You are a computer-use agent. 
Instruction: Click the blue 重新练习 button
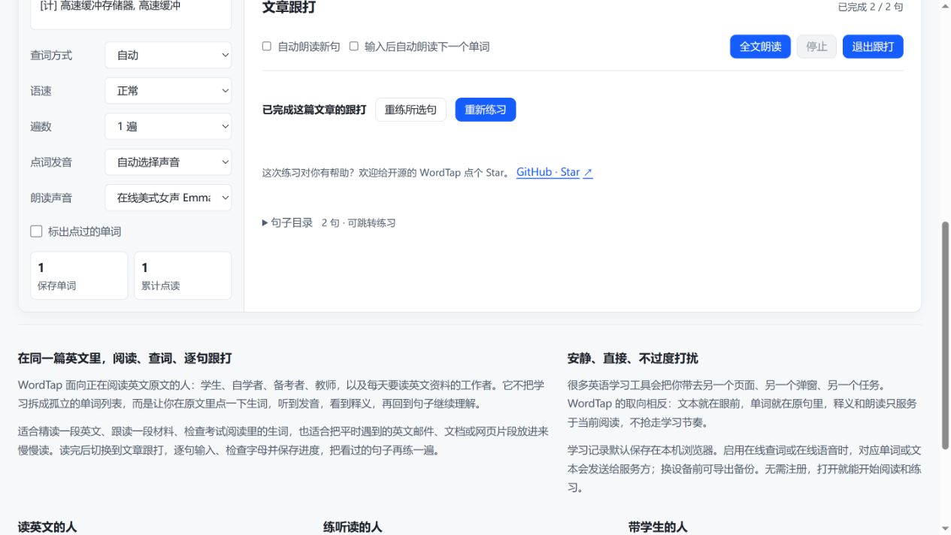coord(486,110)
